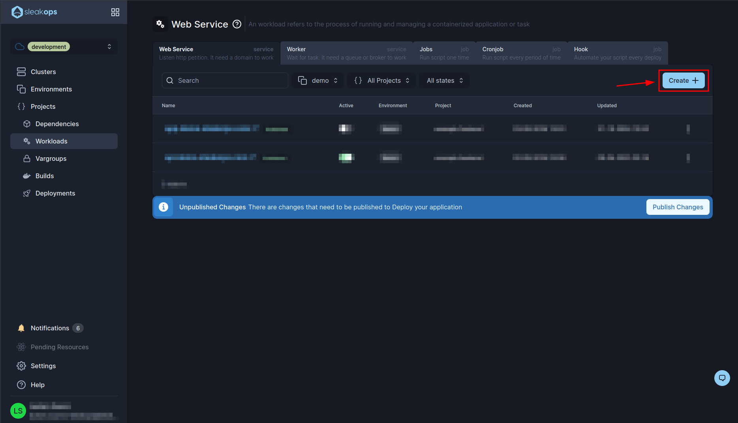
Task: Click the Help question mark icon in sidebar
Action: pyautogui.click(x=21, y=385)
